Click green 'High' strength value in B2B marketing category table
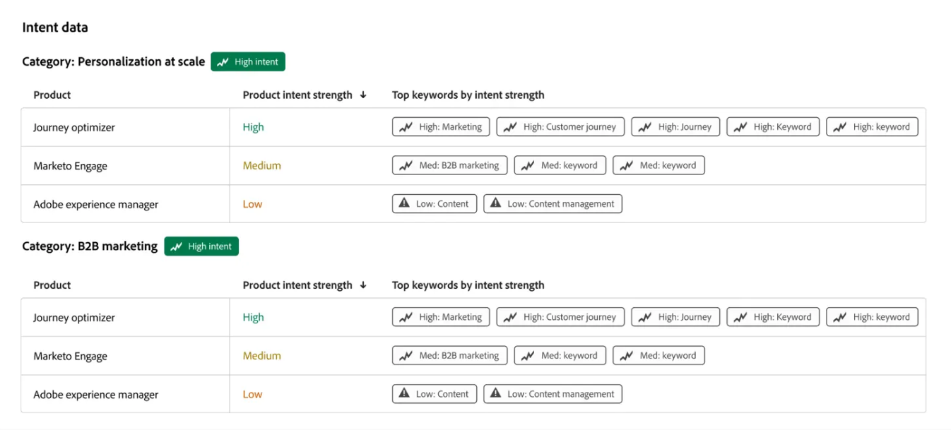This screenshot has width=951, height=430. pyautogui.click(x=253, y=317)
